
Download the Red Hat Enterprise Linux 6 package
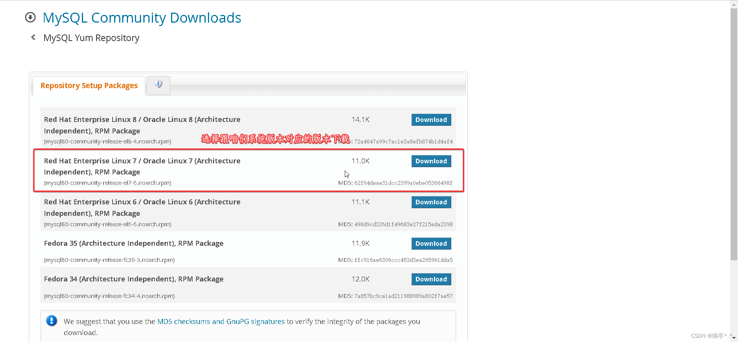coord(431,202)
